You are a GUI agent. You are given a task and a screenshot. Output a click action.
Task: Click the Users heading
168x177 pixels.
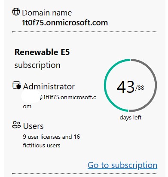[x=33, y=126]
